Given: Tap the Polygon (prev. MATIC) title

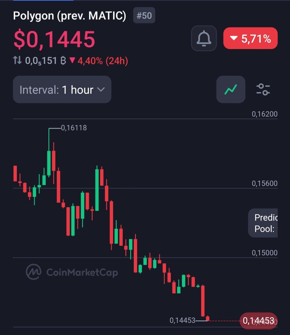Looking at the screenshot, I should click(70, 16).
